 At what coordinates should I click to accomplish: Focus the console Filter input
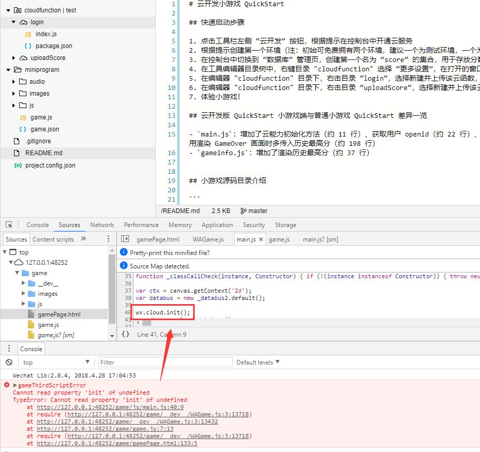pyautogui.click(x=165, y=363)
